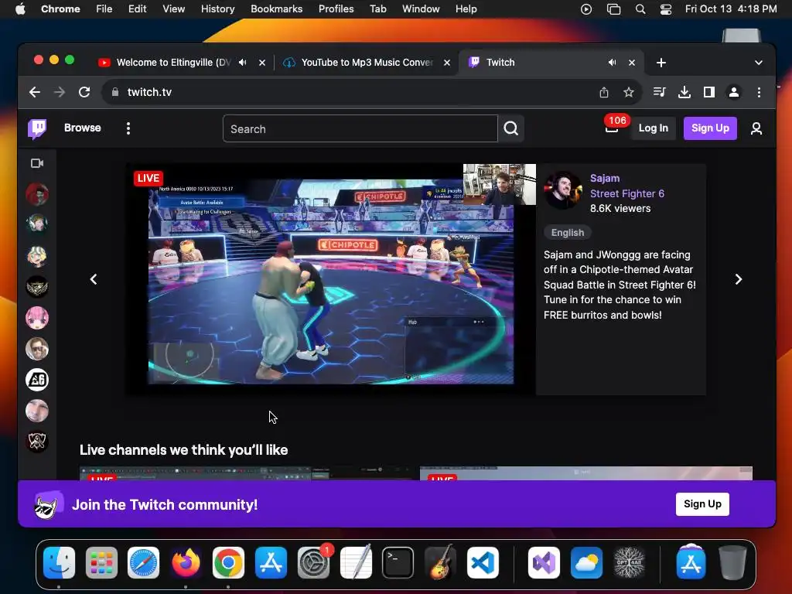Click the Log In button
This screenshot has width=792, height=594.
pyautogui.click(x=653, y=128)
